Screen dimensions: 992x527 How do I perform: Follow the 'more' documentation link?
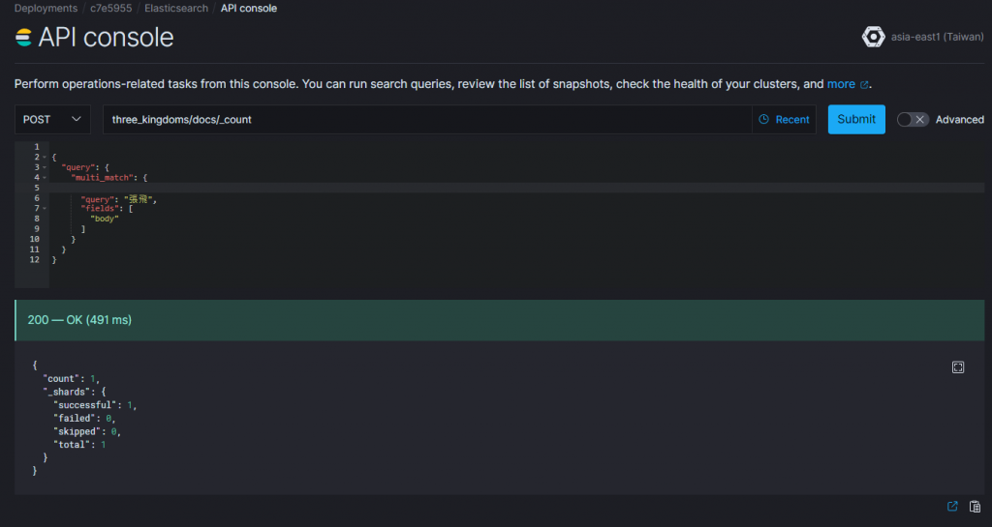840,84
